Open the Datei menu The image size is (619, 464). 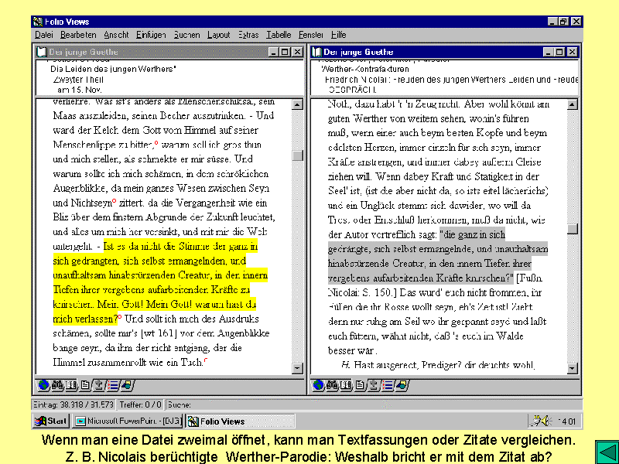pos(43,35)
